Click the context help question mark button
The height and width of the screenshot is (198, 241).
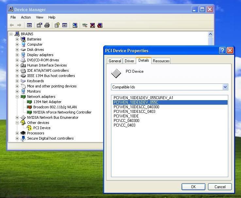point(222,50)
